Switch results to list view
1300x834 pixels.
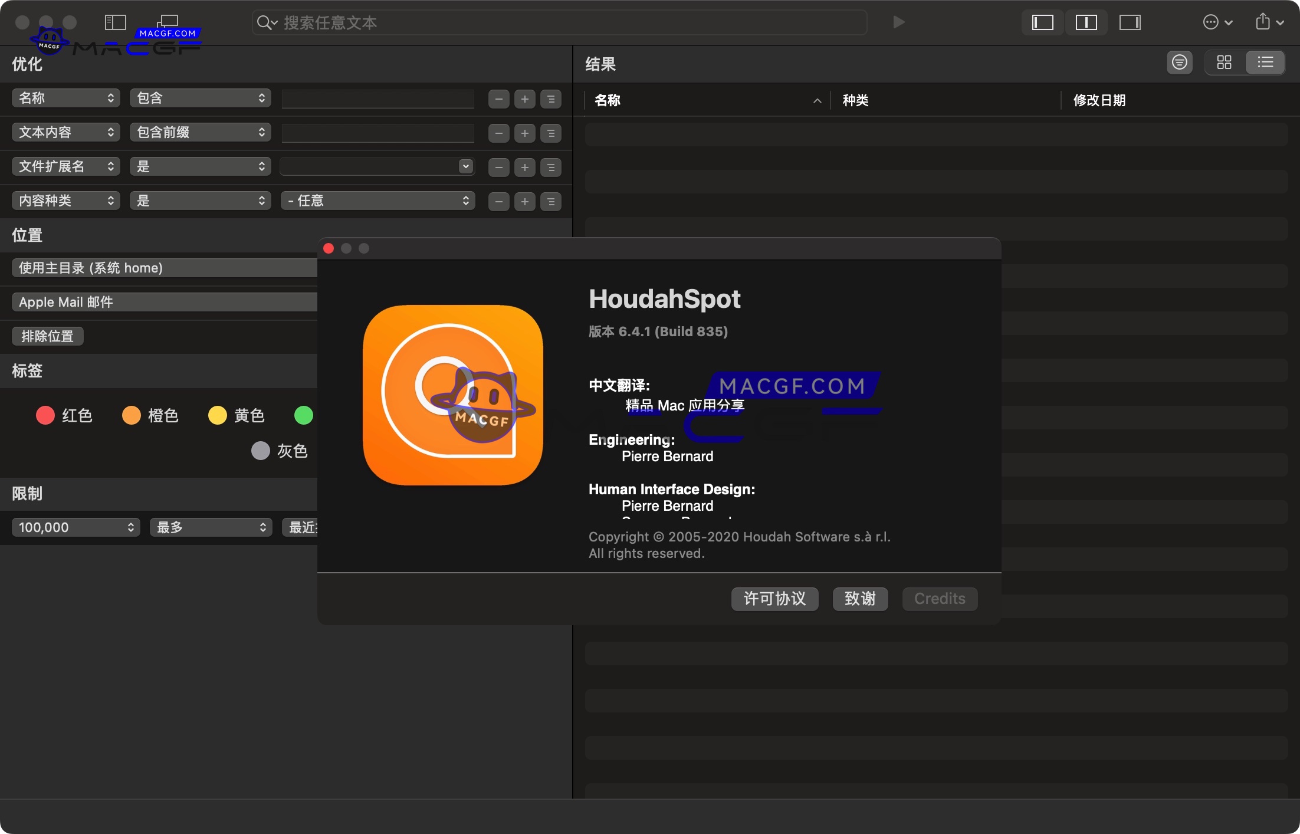1265,62
